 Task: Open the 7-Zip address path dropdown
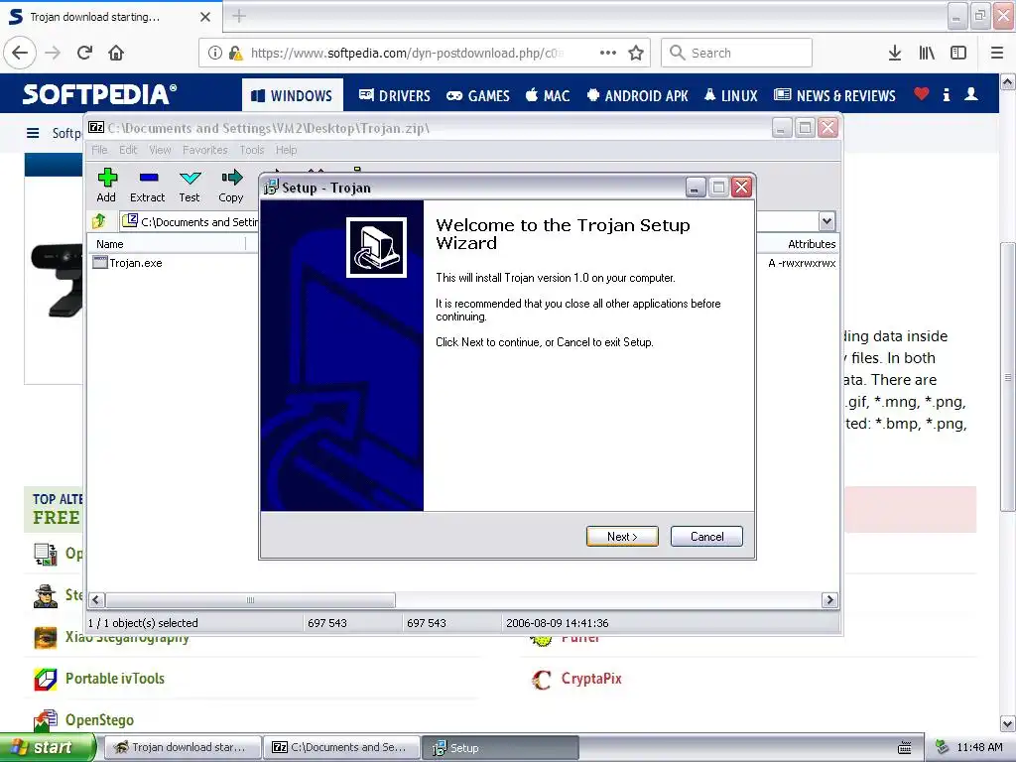click(826, 221)
